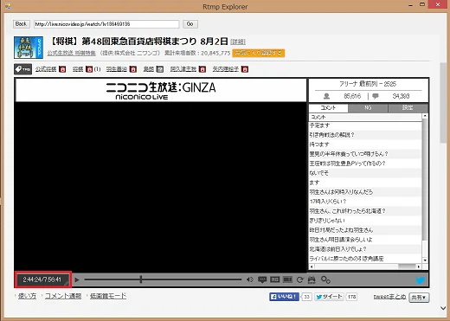Open the Rtmp Explorer title bar icon
The width and height of the screenshot is (450, 321).
click(8, 6)
